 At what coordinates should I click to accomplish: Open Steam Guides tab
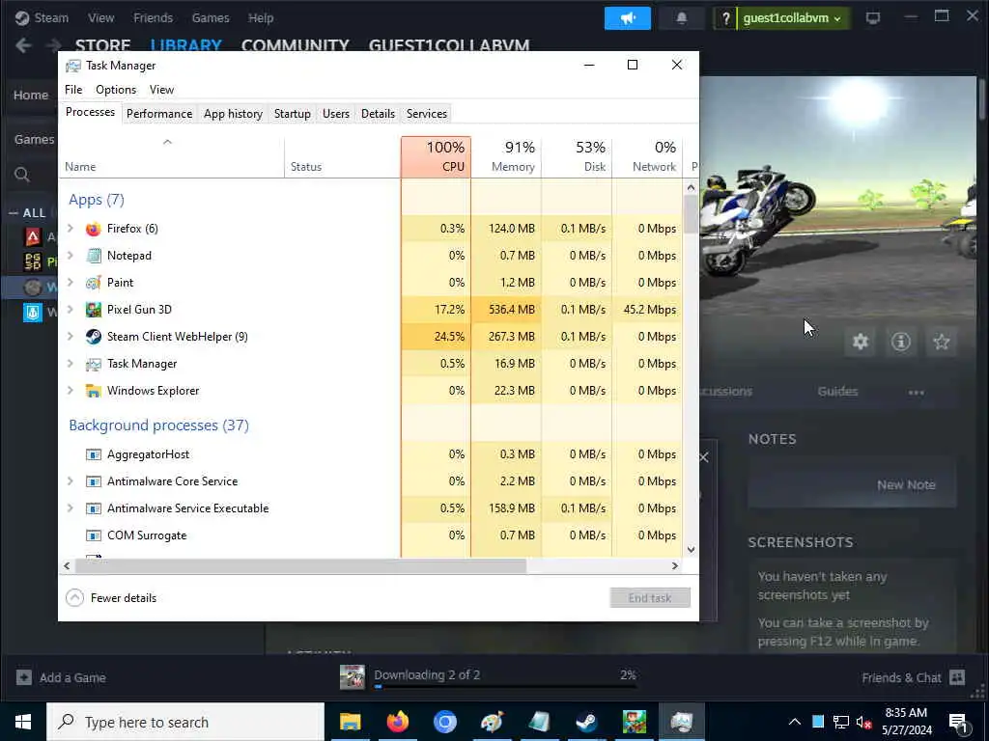click(837, 392)
